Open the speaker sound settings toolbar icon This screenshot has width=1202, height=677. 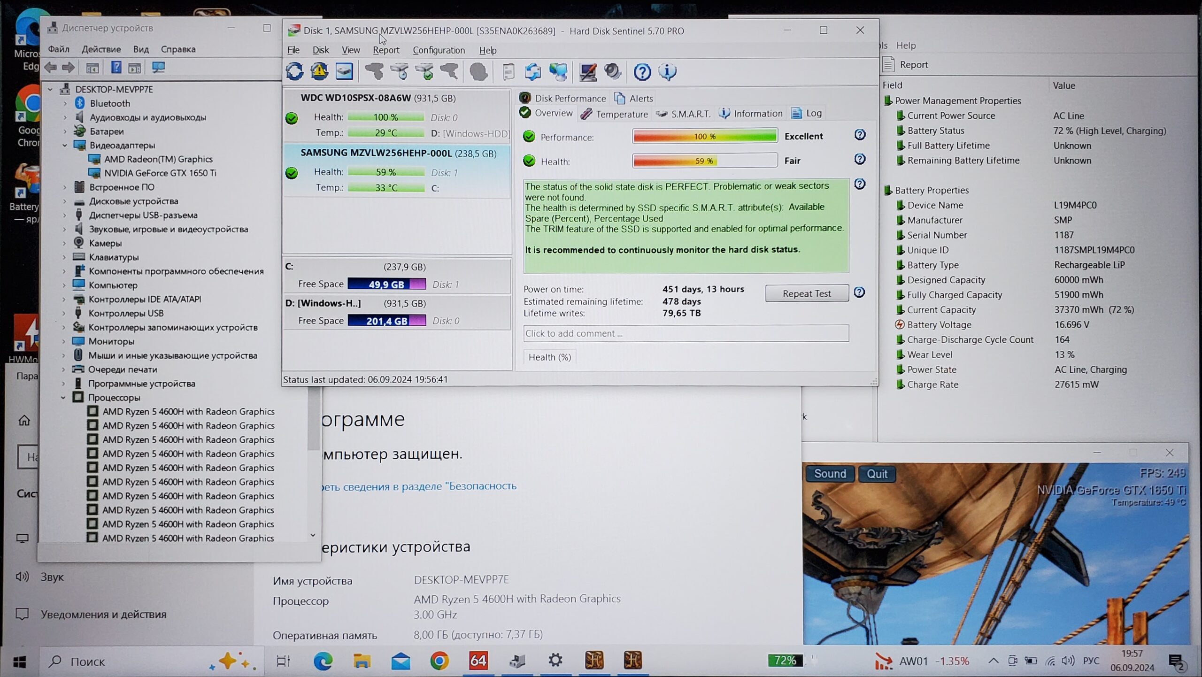[x=613, y=72]
